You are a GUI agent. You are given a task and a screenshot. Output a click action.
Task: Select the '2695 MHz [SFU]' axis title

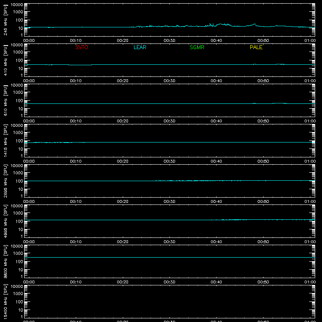click(6, 181)
